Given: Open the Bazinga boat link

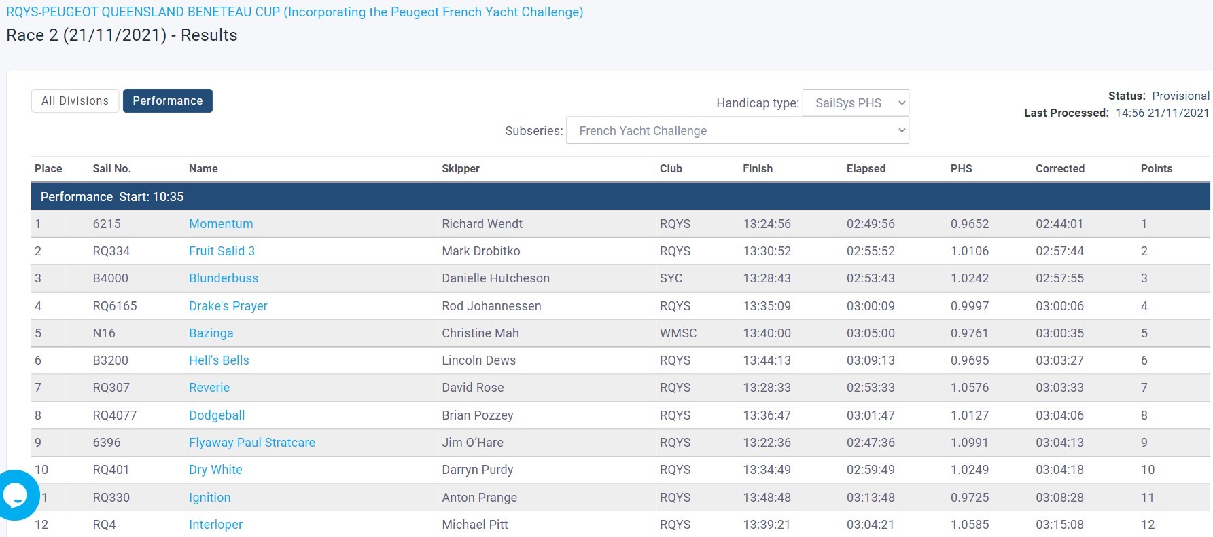Looking at the screenshot, I should tap(211, 333).
